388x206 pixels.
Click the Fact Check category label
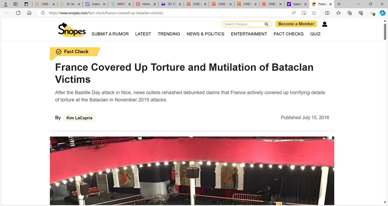75,52
